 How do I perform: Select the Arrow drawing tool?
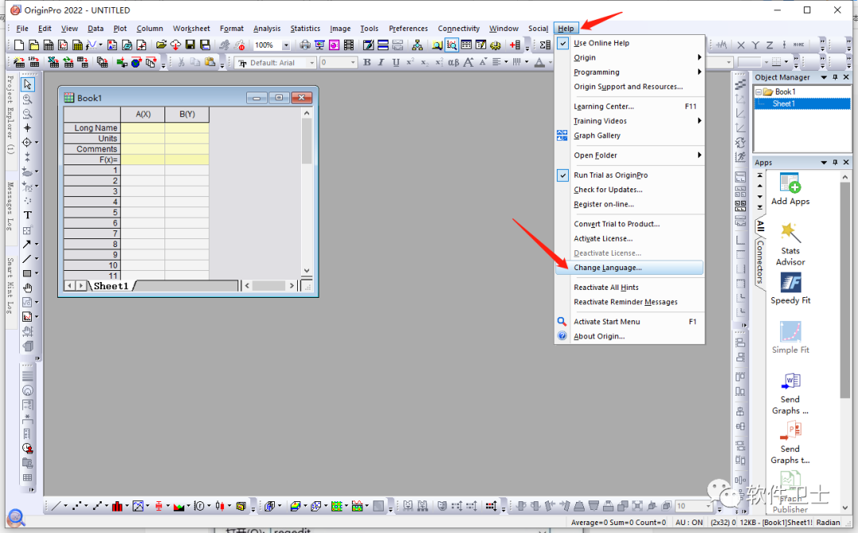coord(27,244)
